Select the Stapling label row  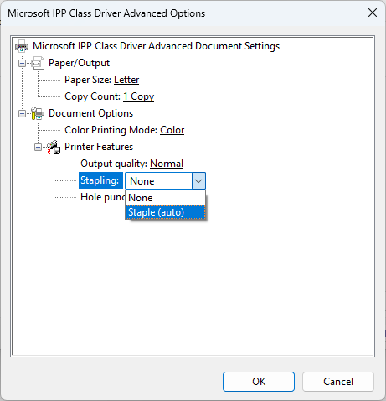point(100,180)
